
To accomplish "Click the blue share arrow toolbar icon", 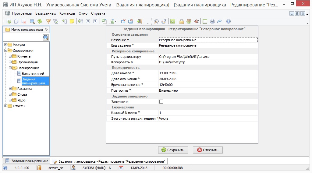I will pyautogui.click(x=219, y=21).
